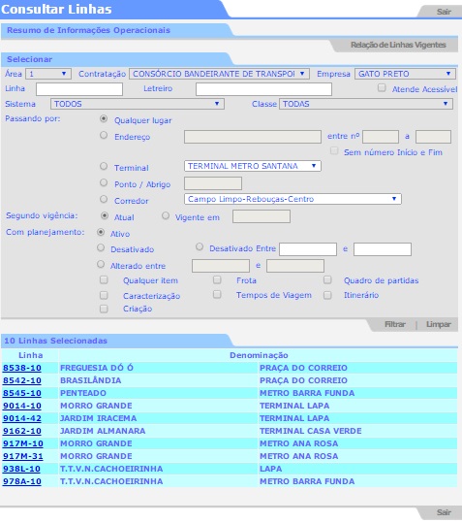
Task: Click the Letreiro text field
Action: click(263, 89)
